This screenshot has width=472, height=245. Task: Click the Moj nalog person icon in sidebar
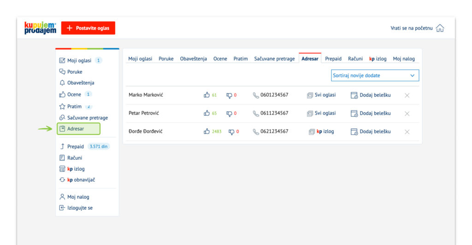click(62, 197)
